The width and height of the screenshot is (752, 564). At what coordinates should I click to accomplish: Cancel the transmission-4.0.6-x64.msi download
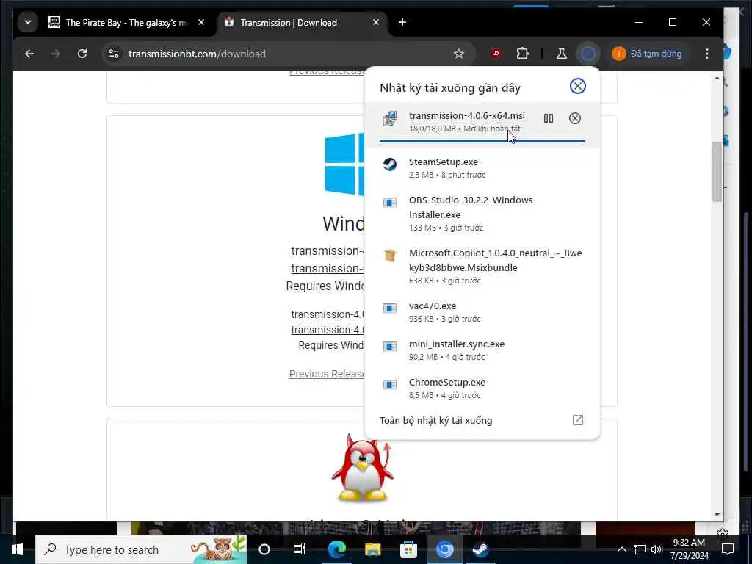574,118
